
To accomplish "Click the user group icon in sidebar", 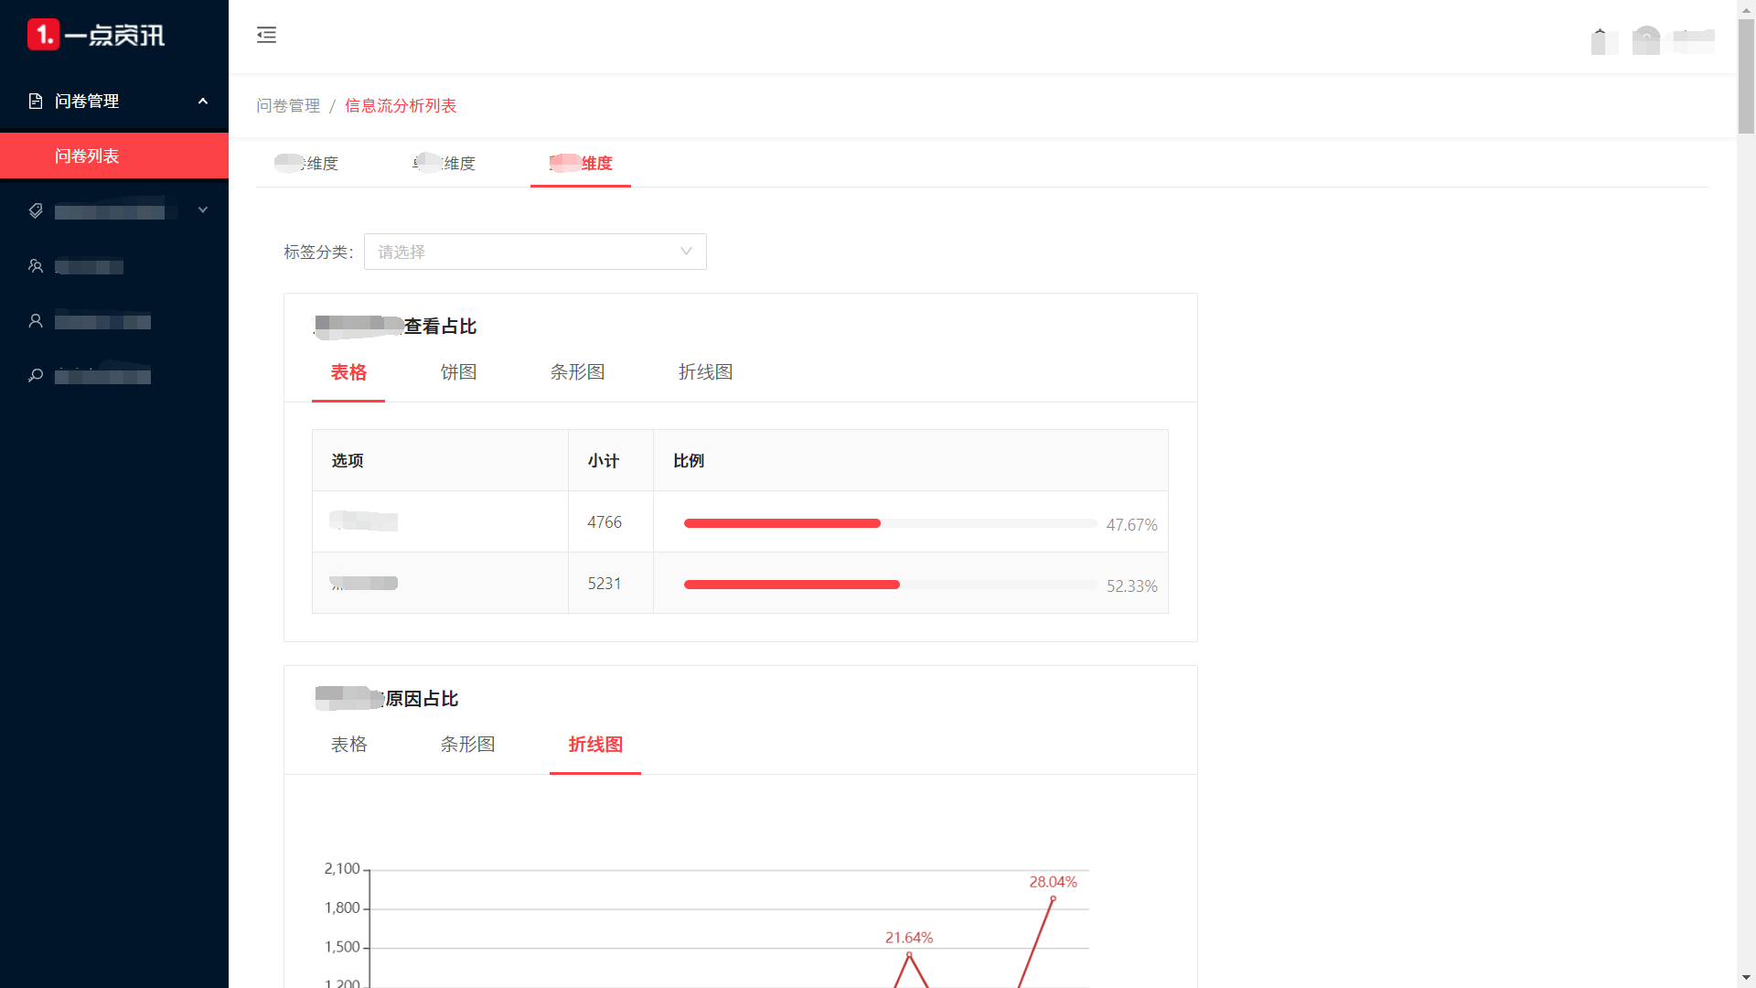I will [x=36, y=265].
